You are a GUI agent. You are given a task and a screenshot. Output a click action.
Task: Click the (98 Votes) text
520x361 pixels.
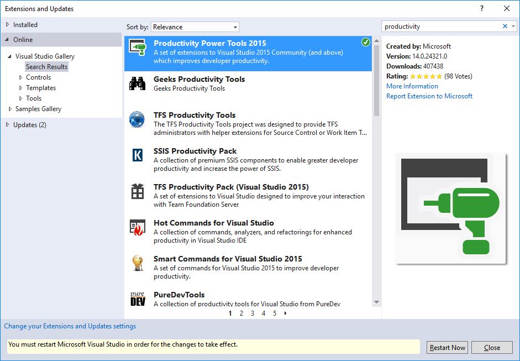458,76
